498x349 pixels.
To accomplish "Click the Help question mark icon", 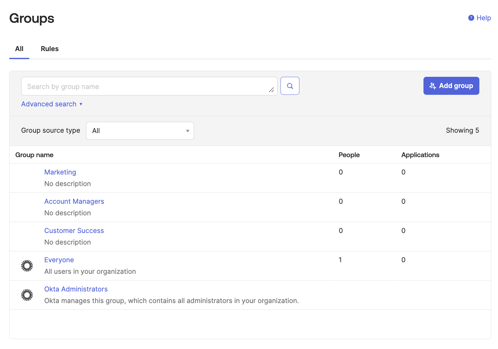I will (x=471, y=18).
